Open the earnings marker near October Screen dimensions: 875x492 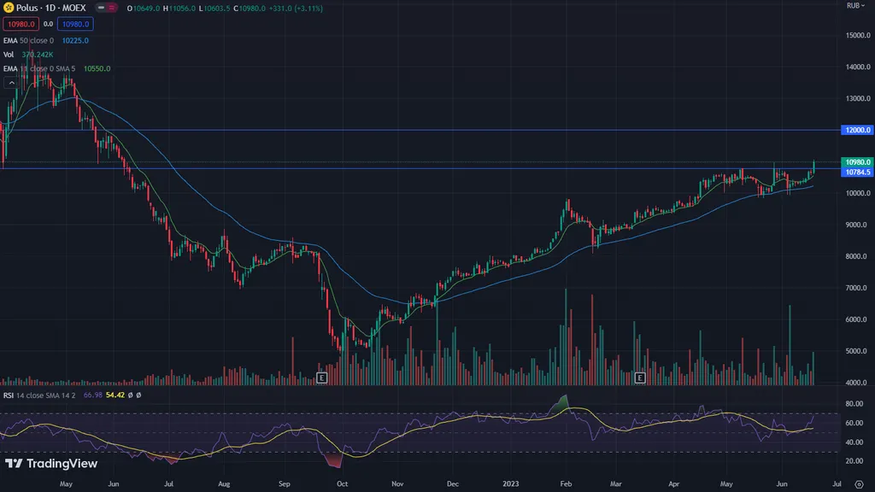[x=322, y=377]
